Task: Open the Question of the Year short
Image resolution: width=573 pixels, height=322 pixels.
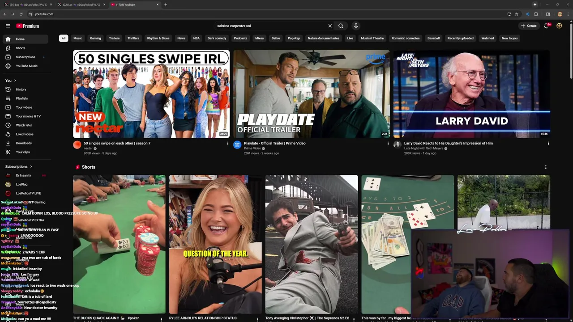Action: [215, 244]
